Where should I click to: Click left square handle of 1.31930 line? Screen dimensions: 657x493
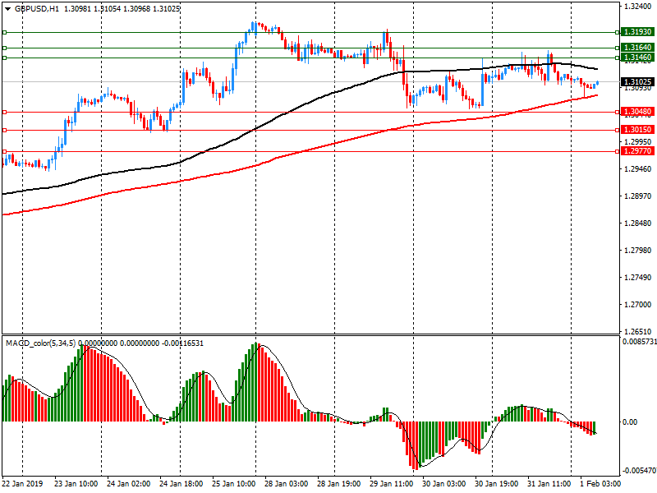[x=4, y=33]
